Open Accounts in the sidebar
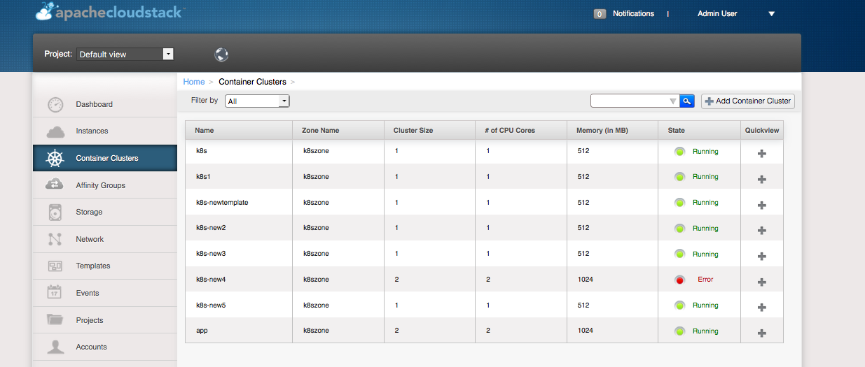This screenshot has height=367, width=865. pyautogui.click(x=105, y=347)
